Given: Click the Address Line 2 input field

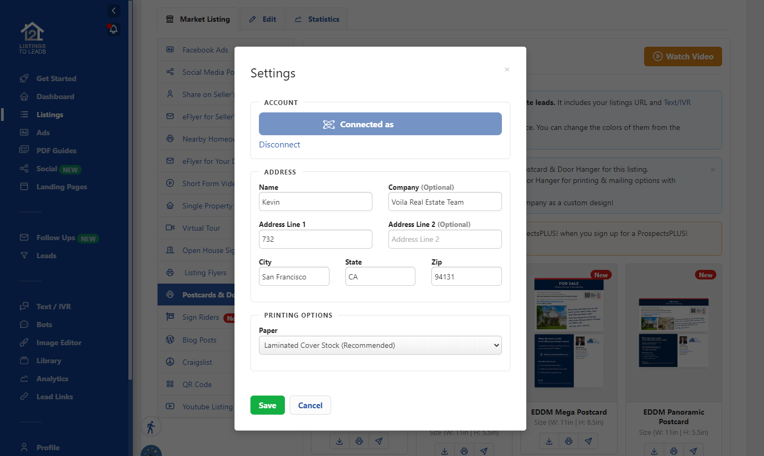Looking at the screenshot, I should tap(445, 239).
